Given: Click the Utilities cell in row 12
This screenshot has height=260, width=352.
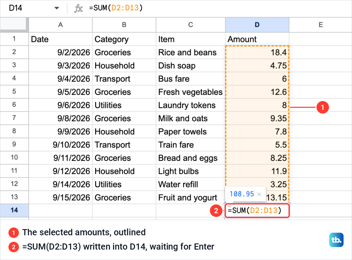Looking at the screenshot, I should [x=124, y=184].
